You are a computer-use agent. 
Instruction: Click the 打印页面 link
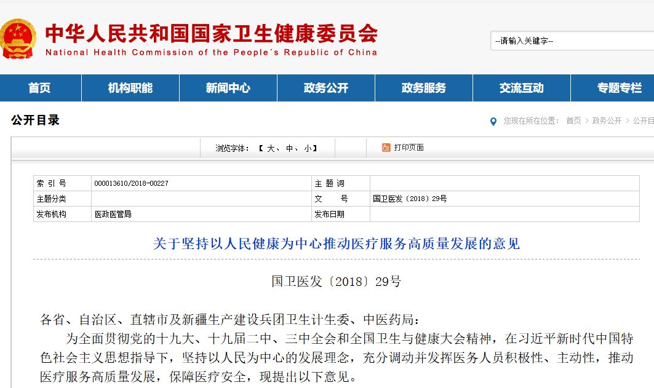point(409,148)
